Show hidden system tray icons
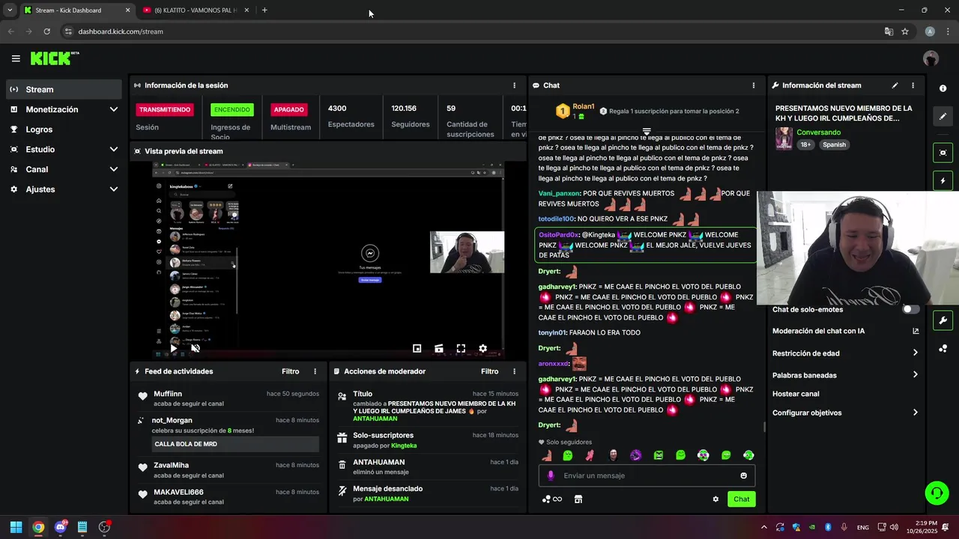959x539 pixels. (763, 527)
